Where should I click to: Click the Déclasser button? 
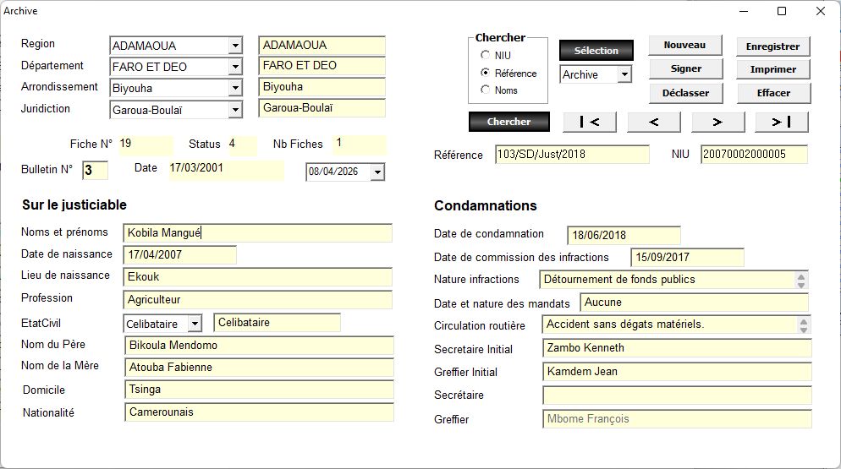click(x=684, y=92)
